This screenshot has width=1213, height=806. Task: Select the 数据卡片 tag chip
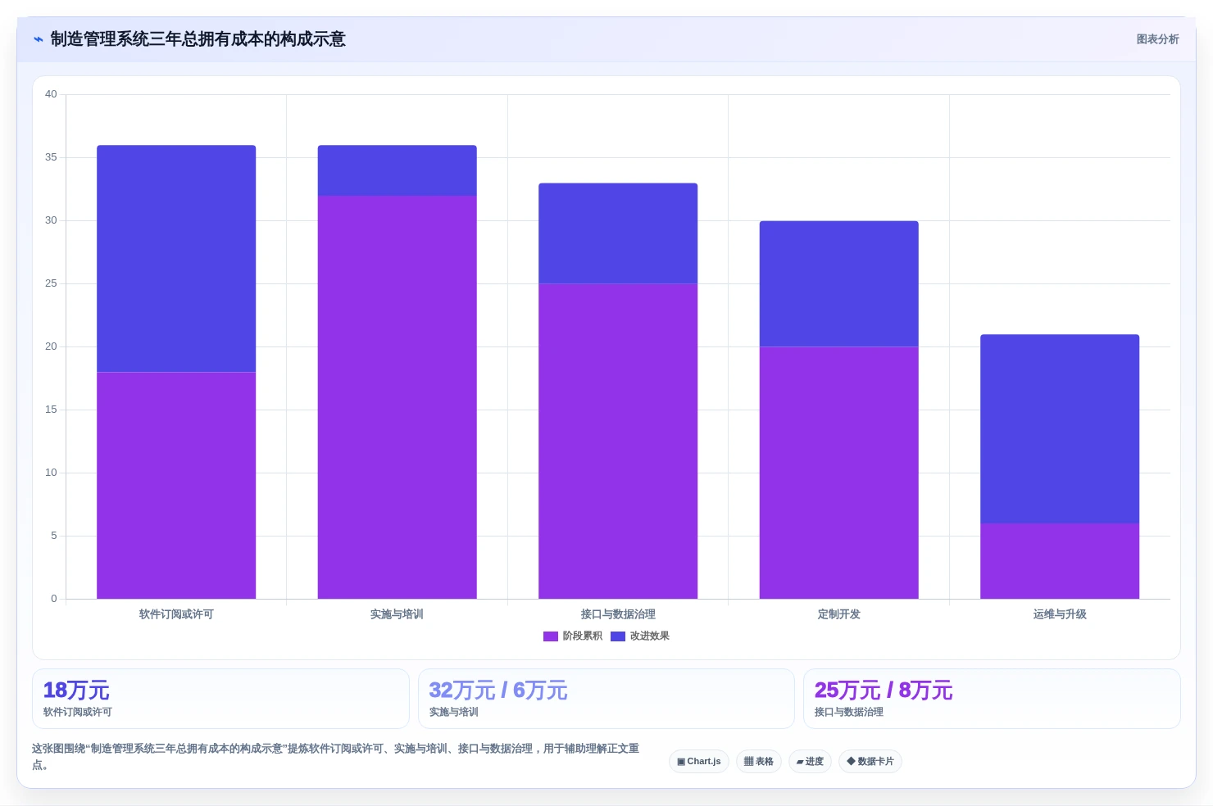(870, 761)
